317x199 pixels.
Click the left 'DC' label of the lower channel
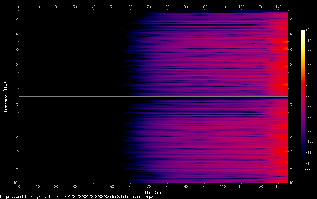click(x=15, y=183)
